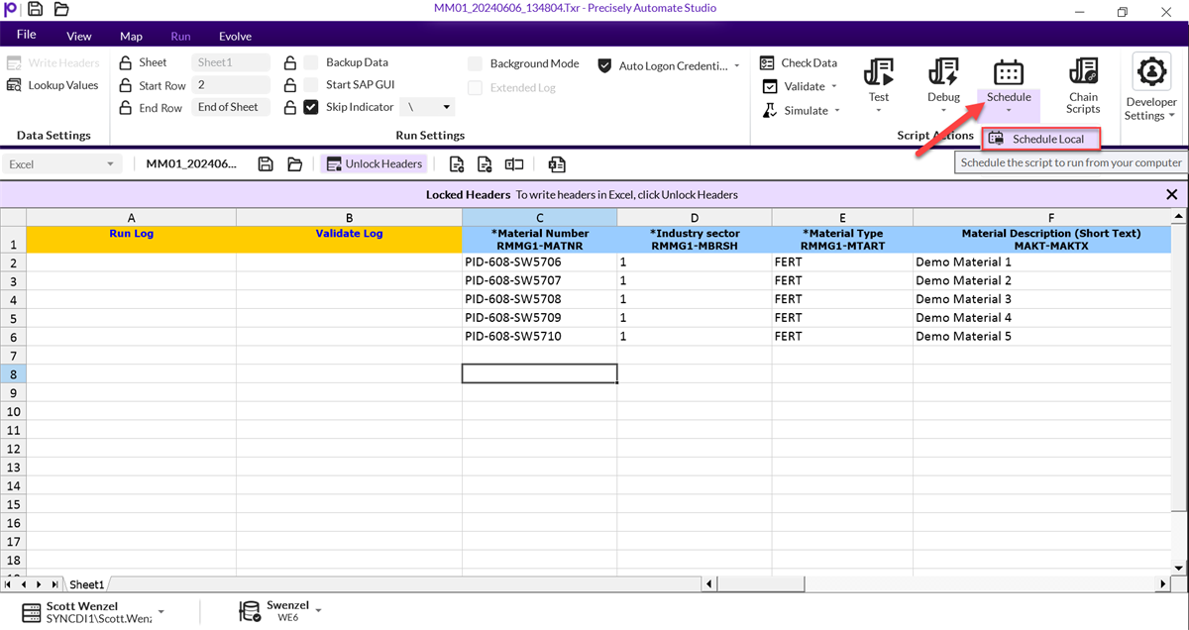Expand the Simulate dropdown arrow
Screen dimensions: 1189x630
coord(837,111)
